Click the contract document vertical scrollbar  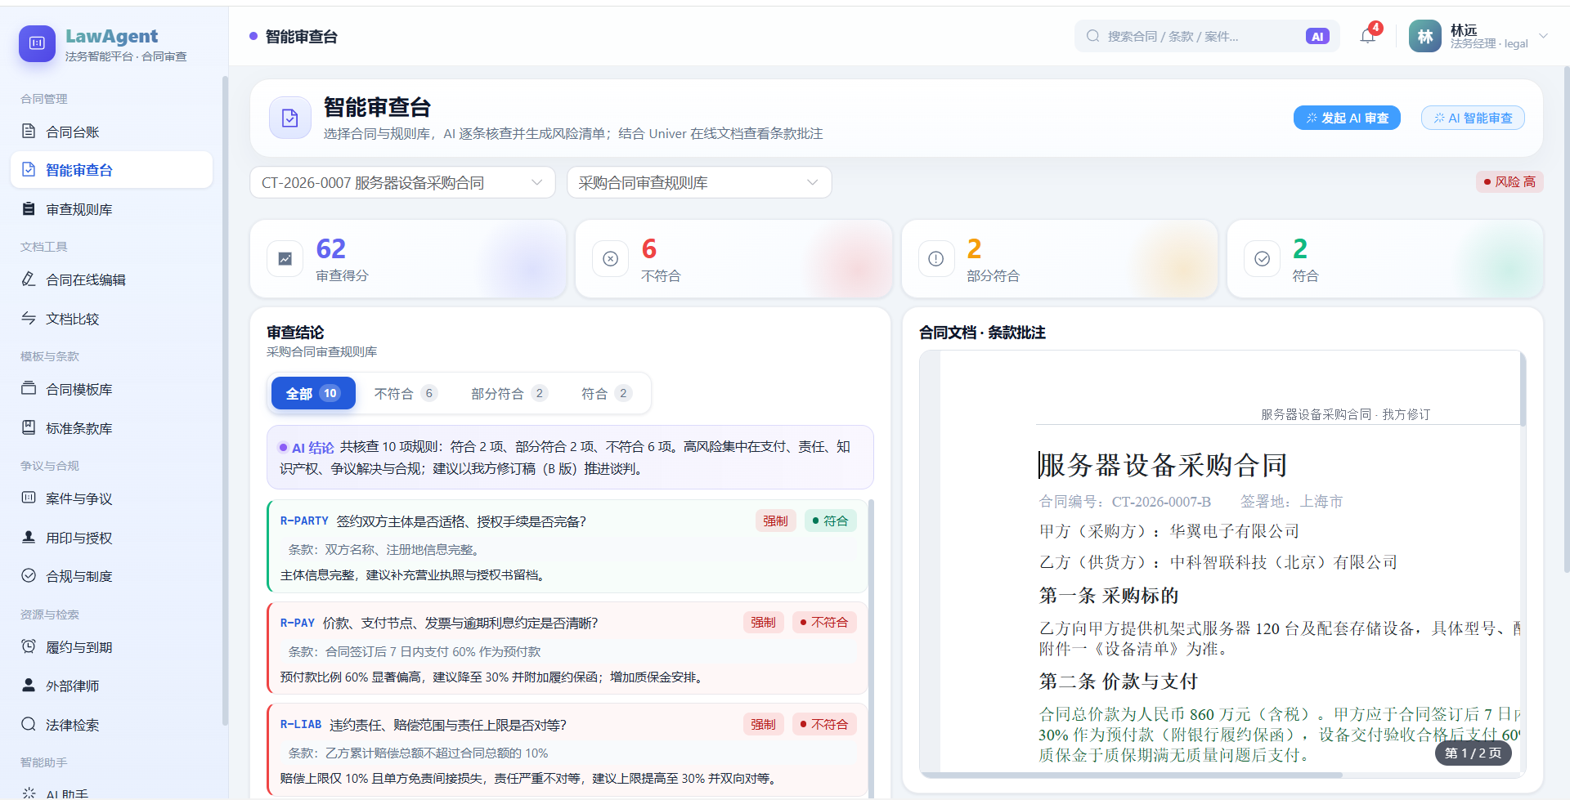click(1523, 389)
